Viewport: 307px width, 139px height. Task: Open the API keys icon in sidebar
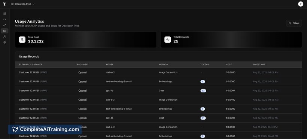(5, 25)
